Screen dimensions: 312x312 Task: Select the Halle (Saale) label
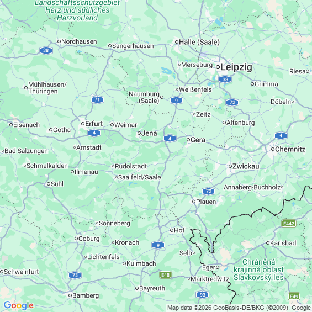(199, 42)
